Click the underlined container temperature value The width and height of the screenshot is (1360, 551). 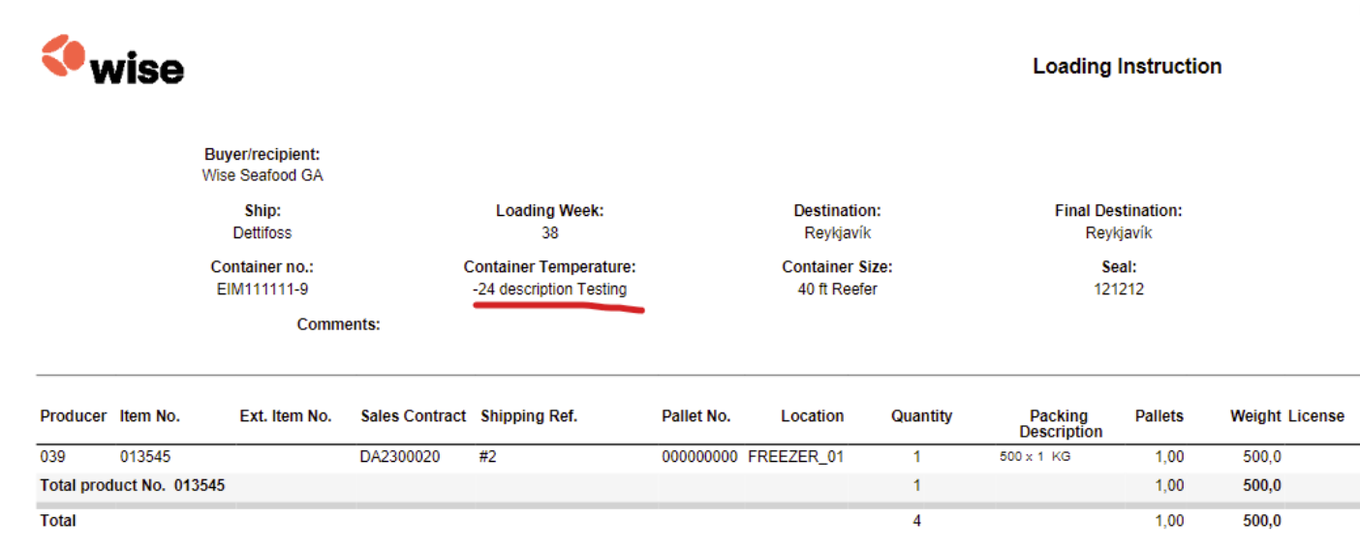pyautogui.click(x=549, y=290)
